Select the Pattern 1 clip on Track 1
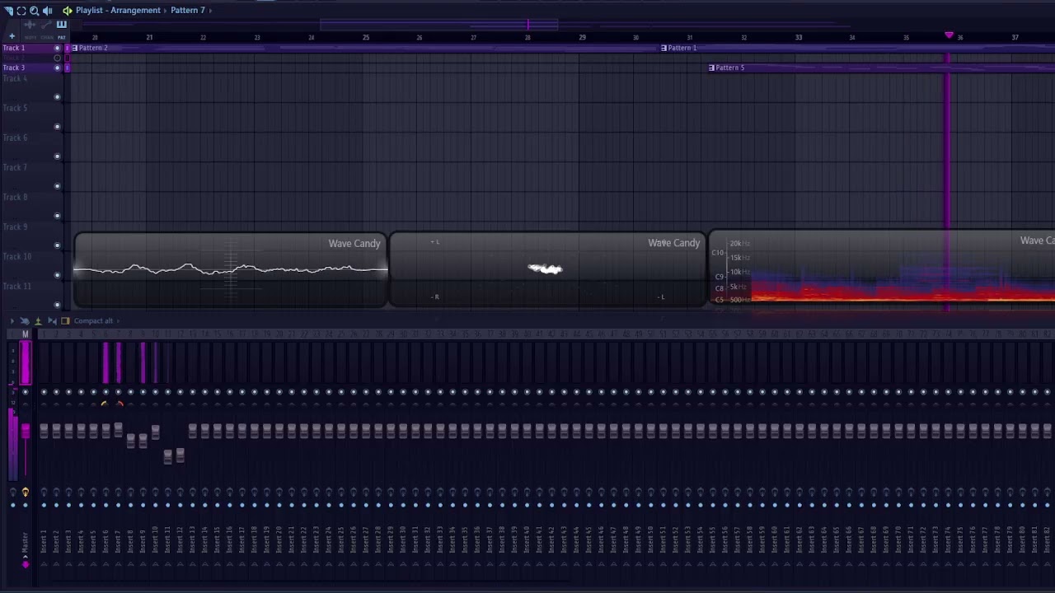Viewport: 1055px width, 593px height. coord(857,48)
